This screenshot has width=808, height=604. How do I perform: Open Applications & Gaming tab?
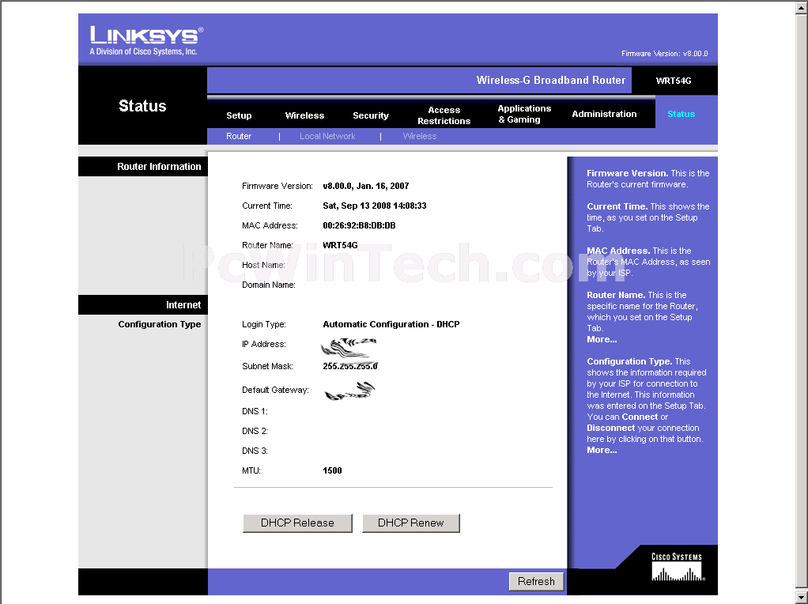coord(524,114)
